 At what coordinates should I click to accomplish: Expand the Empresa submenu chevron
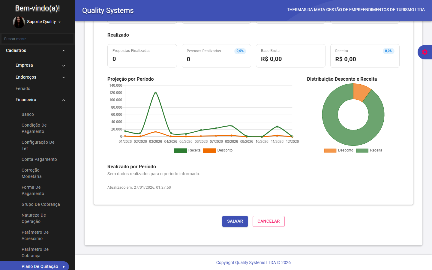pos(63,65)
